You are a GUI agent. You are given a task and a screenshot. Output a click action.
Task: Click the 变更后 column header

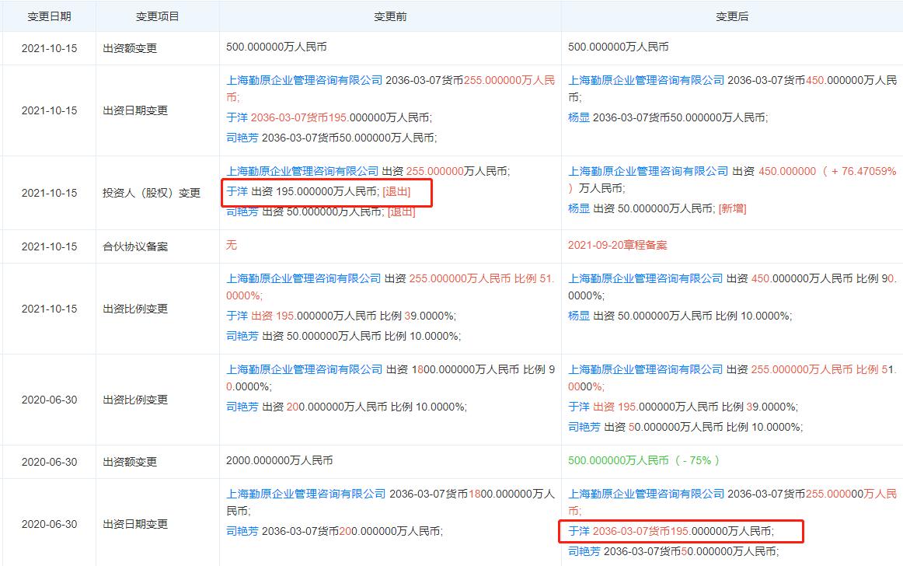pos(732,16)
